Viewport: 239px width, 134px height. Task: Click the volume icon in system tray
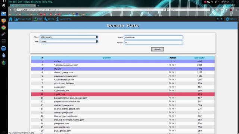click(x=212, y=2)
